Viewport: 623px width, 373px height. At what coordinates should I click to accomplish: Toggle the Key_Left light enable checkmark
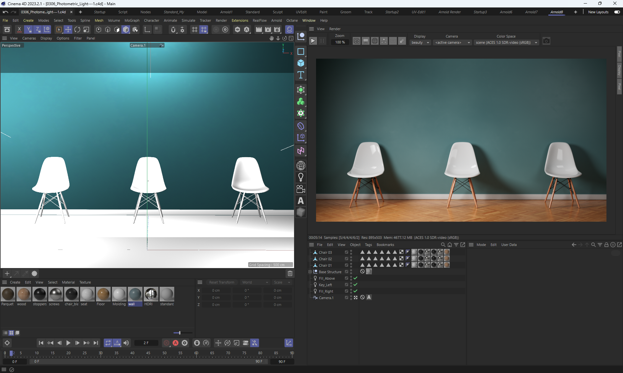pyautogui.click(x=355, y=285)
